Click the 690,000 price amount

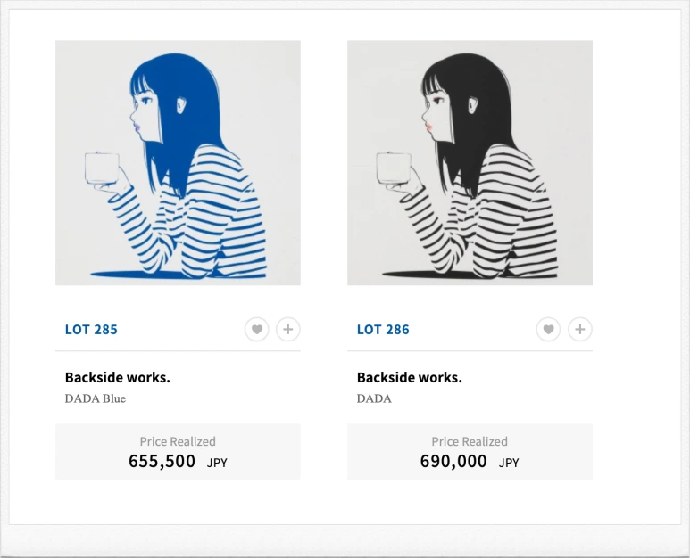pos(453,462)
